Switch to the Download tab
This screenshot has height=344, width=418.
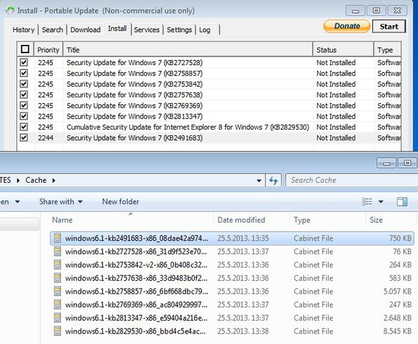[x=85, y=29]
